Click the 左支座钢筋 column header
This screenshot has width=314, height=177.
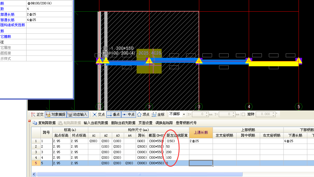tap(225, 135)
